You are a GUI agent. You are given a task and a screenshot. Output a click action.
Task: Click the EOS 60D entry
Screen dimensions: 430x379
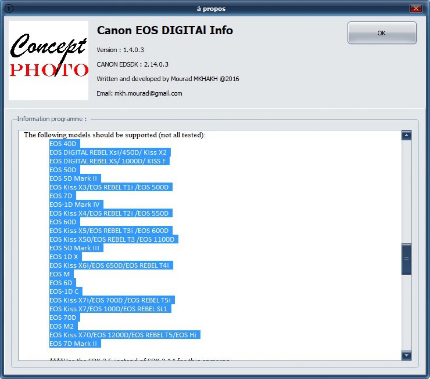pyautogui.click(x=63, y=222)
